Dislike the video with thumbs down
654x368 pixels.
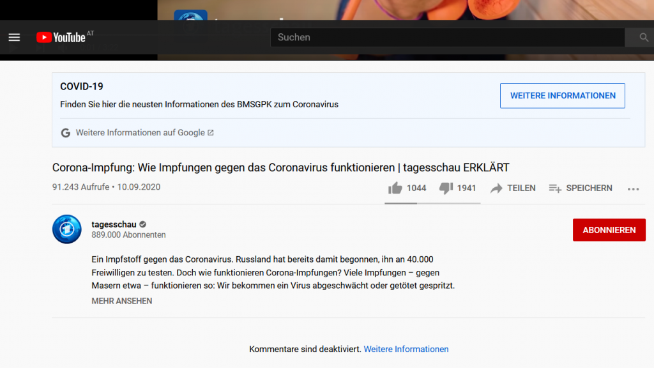(x=446, y=188)
